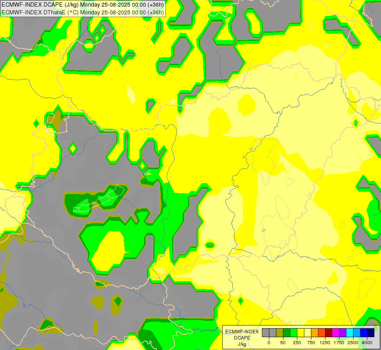Click the 4000 value under the color bar
This screenshot has height=350, width=381.
click(367, 343)
